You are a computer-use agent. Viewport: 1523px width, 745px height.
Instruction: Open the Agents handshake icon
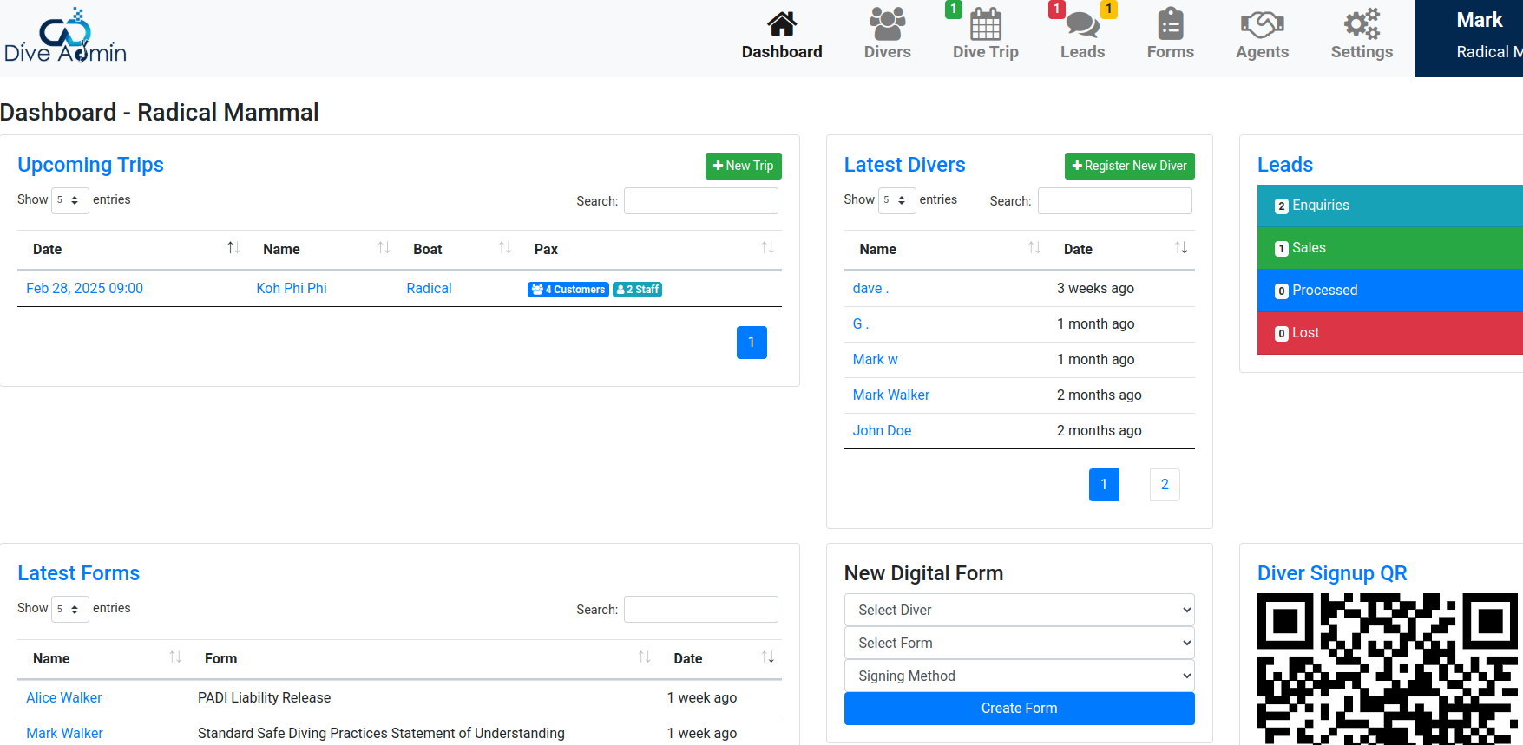(x=1262, y=24)
